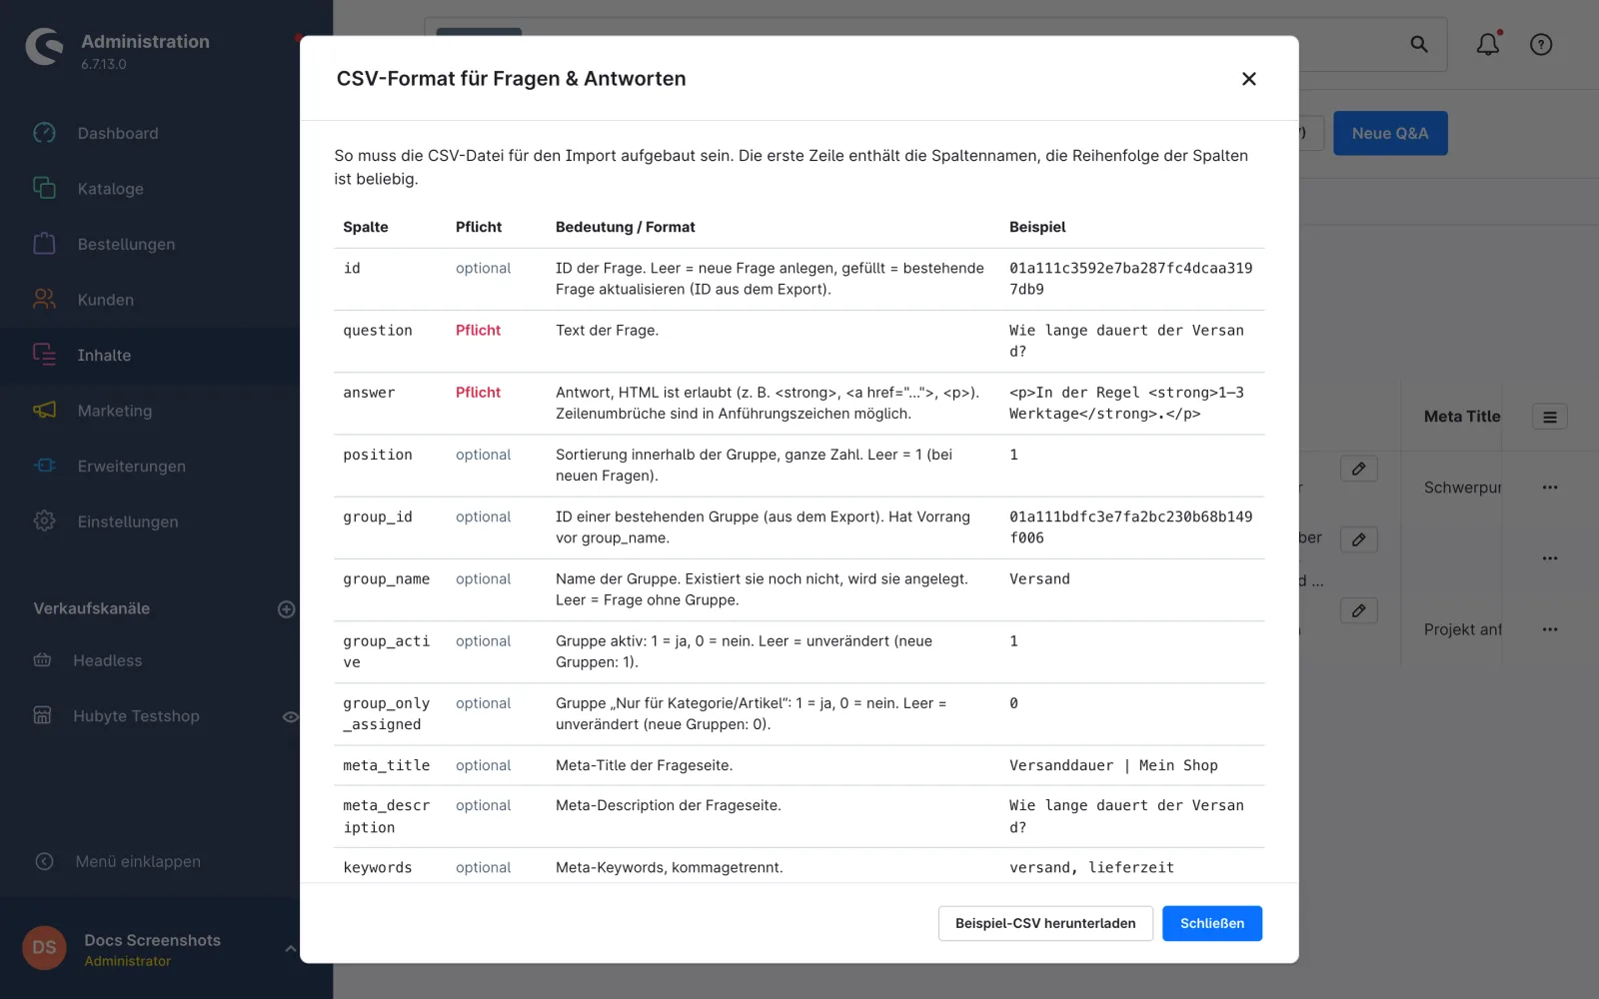Open help via the question mark icon
This screenshot has height=999, width=1599.
click(x=1541, y=44)
